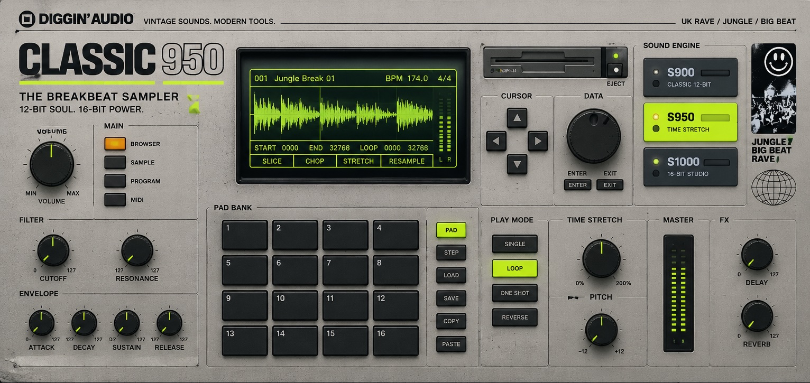
Task: Select the Slice tab on the display
Action: click(x=272, y=161)
